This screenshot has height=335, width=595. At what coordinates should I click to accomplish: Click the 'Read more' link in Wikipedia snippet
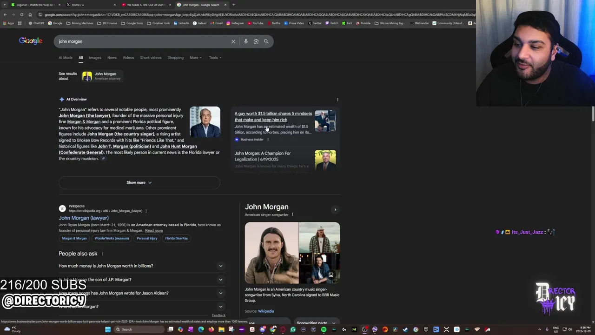[154, 231]
